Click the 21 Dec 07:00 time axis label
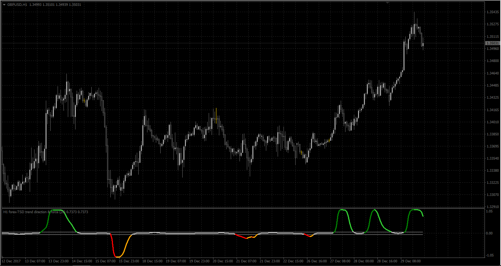 tap(246, 261)
